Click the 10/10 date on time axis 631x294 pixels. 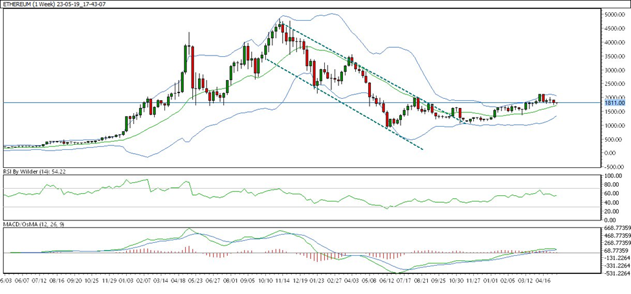coord(267,282)
